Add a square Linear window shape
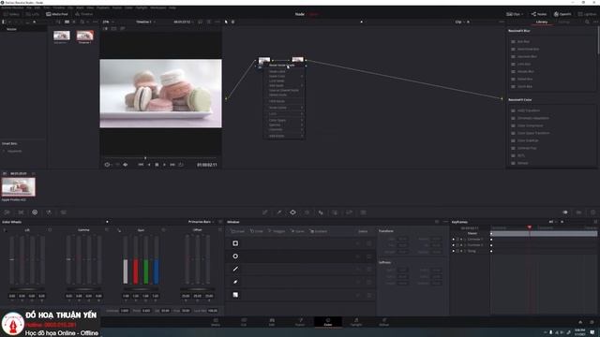 coord(235,243)
